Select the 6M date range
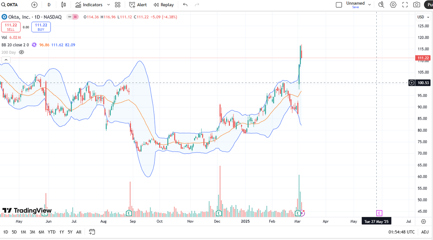The height and width of the screenshot is (240, 433). (41, 232)
